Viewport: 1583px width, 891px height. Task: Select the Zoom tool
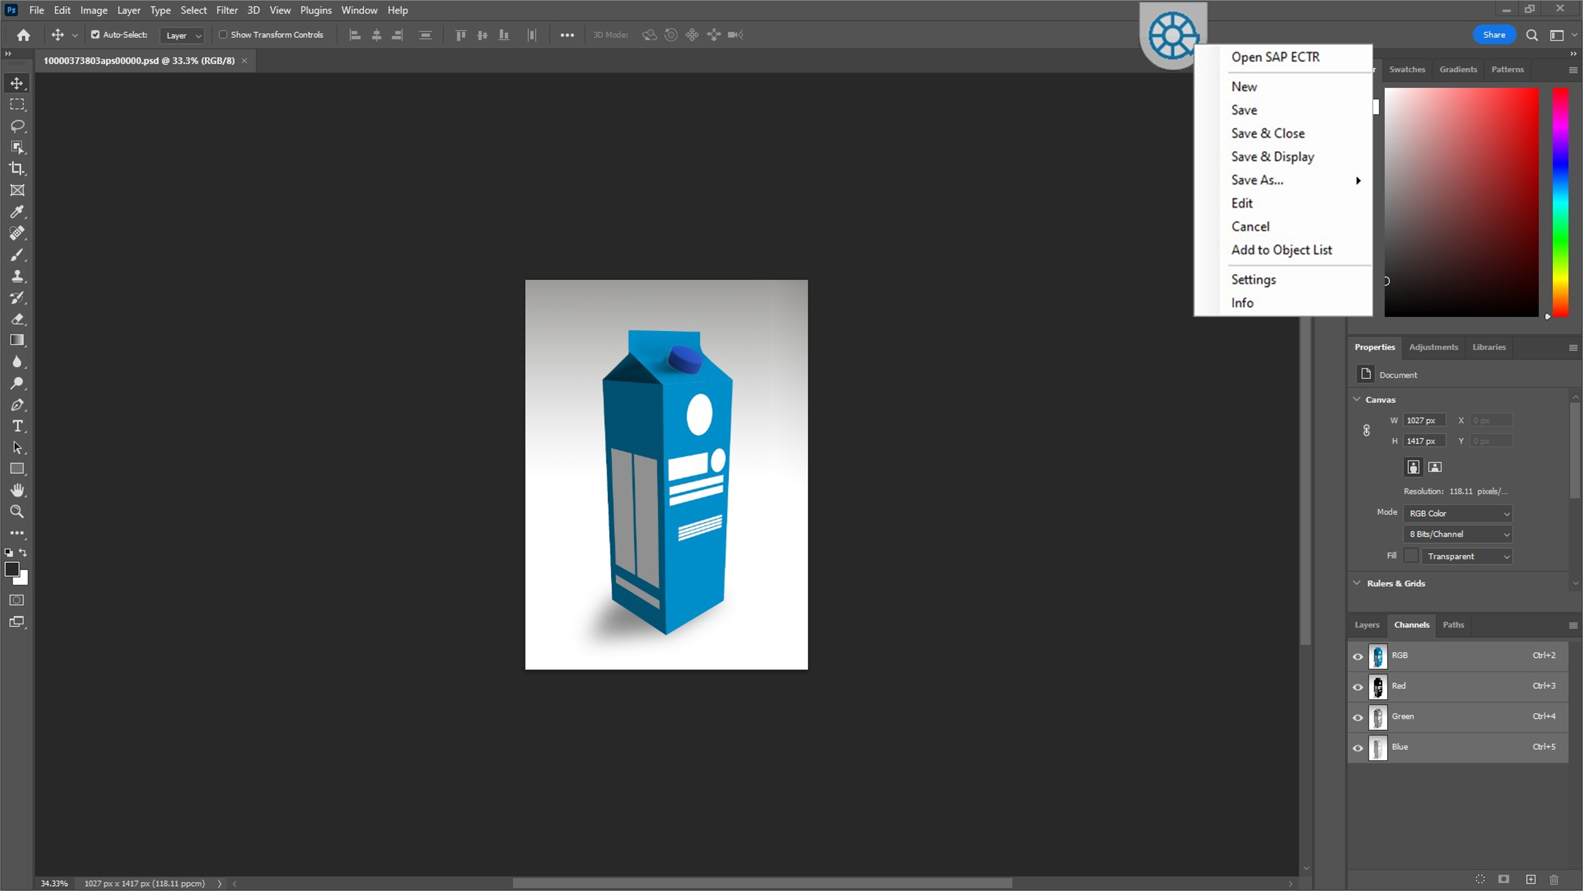16,511
